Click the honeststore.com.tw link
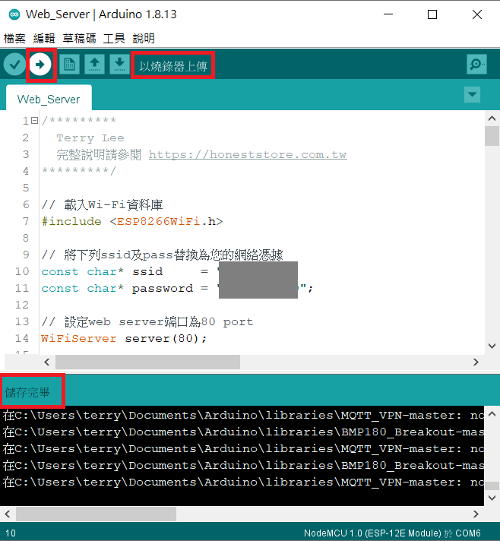This screenshot has height=541, width=500. (x=248, y=154)
